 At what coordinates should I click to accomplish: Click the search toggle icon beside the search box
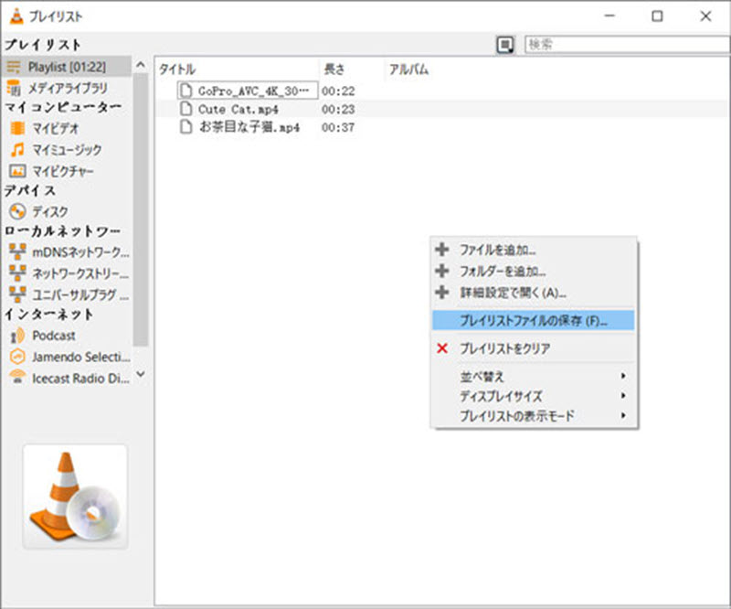[506, 44]
